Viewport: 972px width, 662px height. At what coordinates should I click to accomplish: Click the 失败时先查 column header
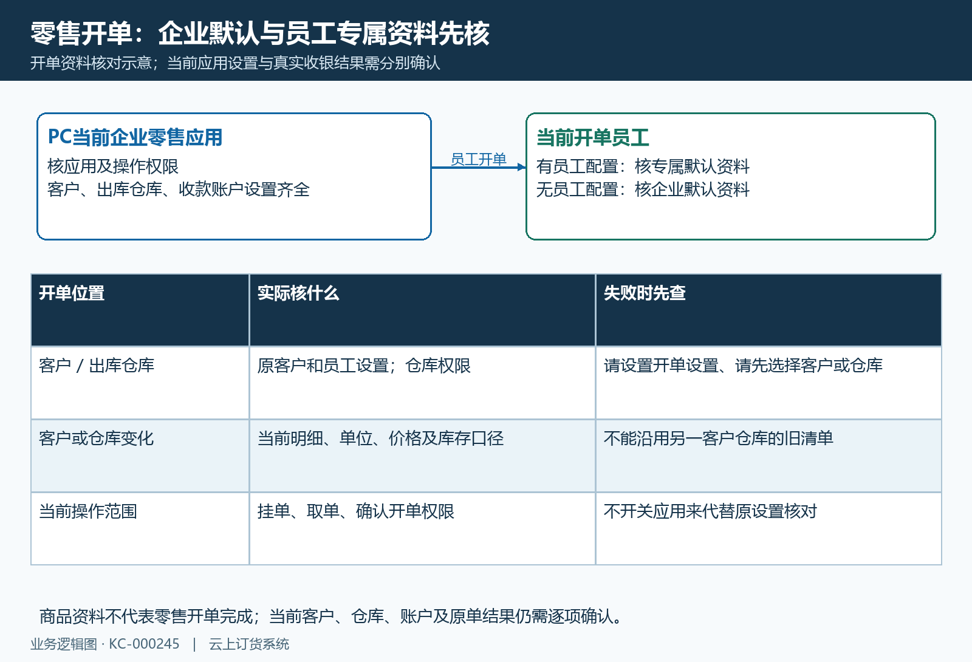(768, 310)
